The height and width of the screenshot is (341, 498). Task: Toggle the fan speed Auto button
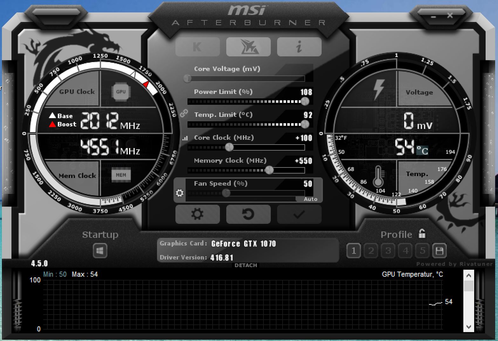coord(310,199)
